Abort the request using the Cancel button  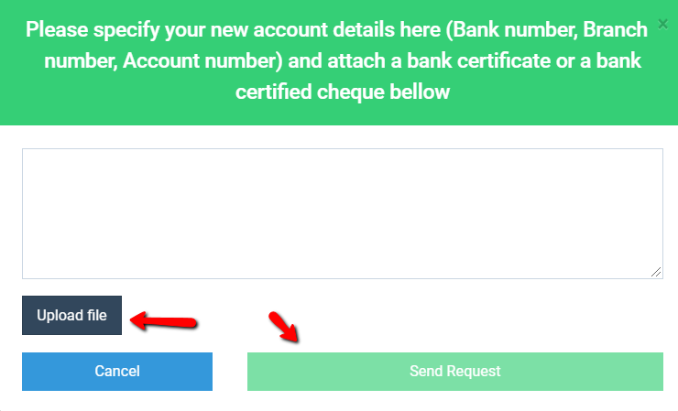coord(117,372)
